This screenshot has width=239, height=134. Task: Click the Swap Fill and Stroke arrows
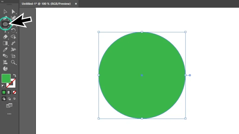tap(15, 76)
